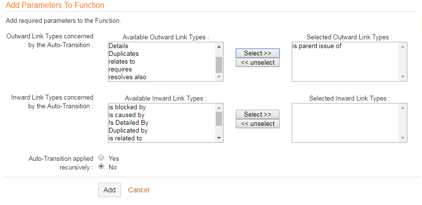Select the 'No' recursive auto-transition radio button

tap(101, 167)
